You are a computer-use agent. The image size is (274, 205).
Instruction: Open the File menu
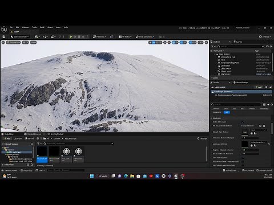pos(11,27)
